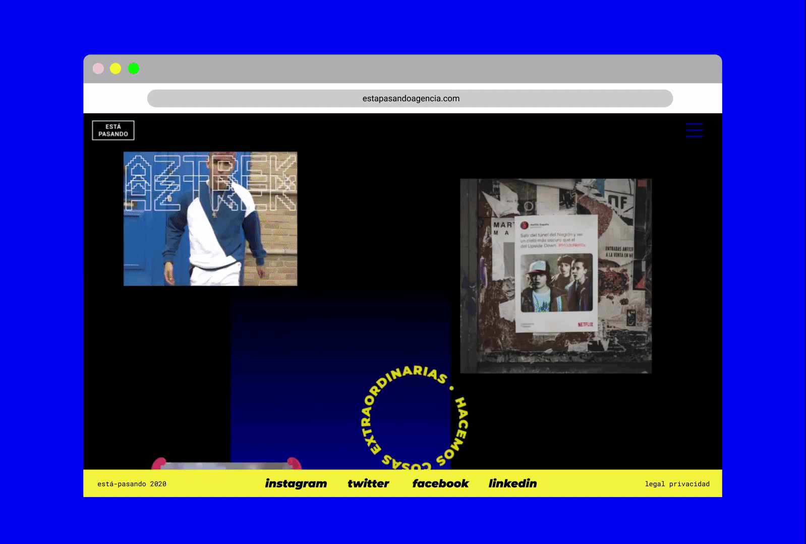Image resolution: width=806 pixels, height=544 pixels.
Task: Click the 'está-pasando 2020' footer text
Action: pos(132,484)
